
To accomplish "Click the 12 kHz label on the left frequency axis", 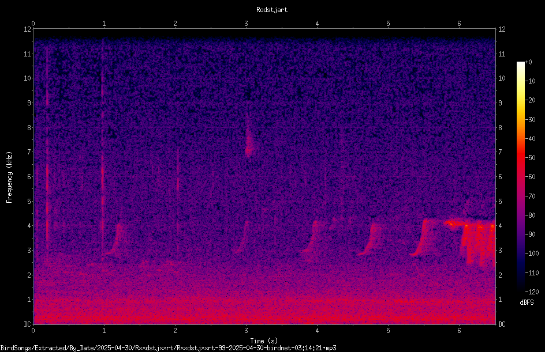I will 28,29.
